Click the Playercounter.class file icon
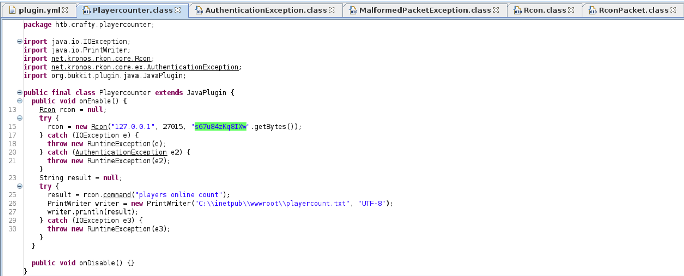 (x=87, y=11)
